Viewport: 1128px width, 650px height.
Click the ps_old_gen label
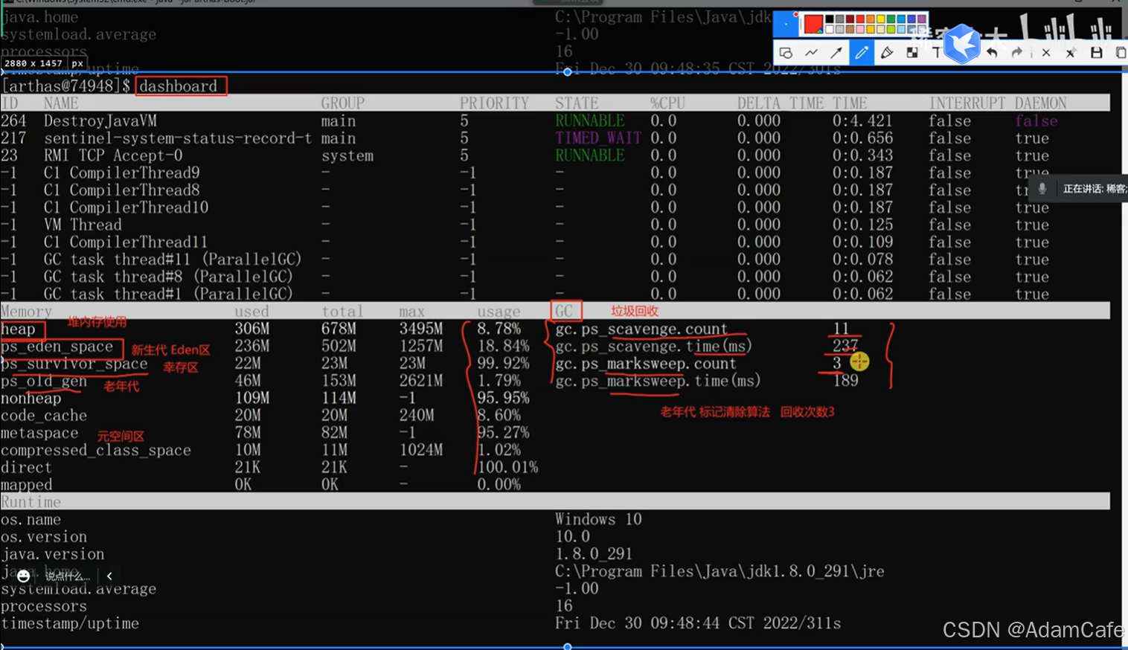coord(44,381)
